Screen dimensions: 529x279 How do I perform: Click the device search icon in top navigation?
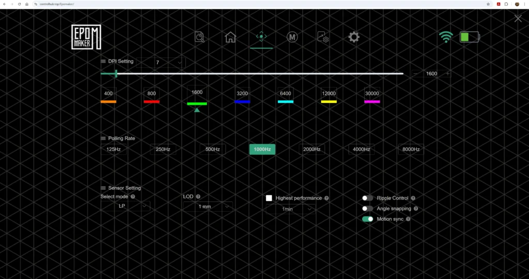point(200,37)
